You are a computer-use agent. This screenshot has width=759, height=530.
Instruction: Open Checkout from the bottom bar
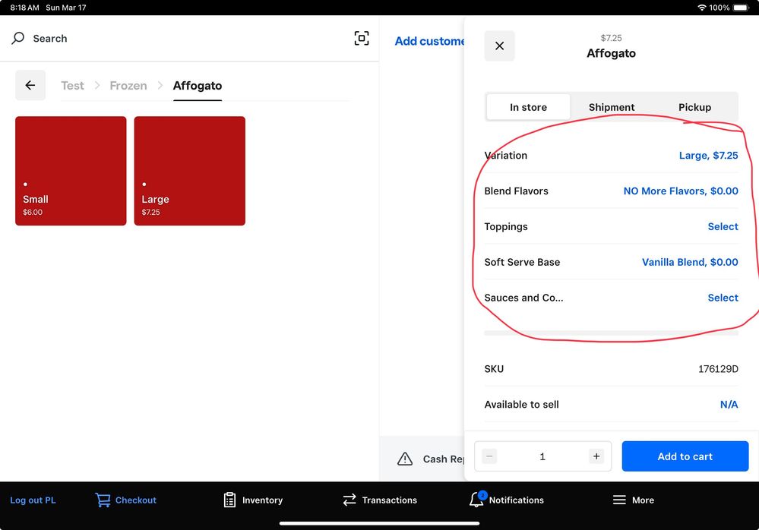[x=126, y=500]
